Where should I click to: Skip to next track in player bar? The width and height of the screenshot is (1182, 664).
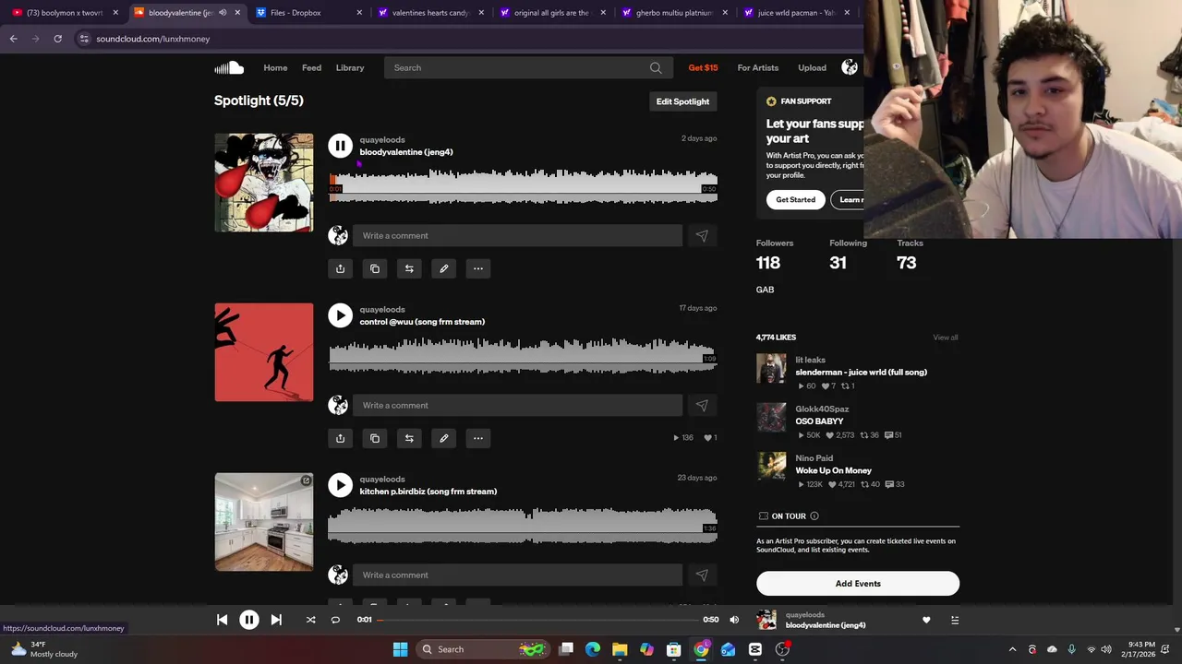click(x=276, y=620)
